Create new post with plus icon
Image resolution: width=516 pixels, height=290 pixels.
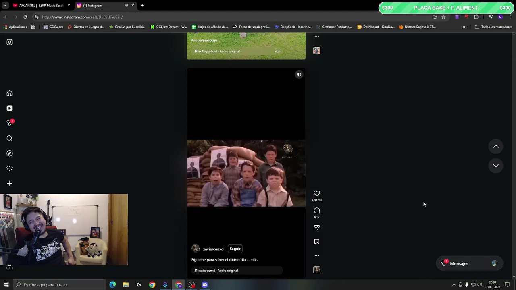pos(10,183)
